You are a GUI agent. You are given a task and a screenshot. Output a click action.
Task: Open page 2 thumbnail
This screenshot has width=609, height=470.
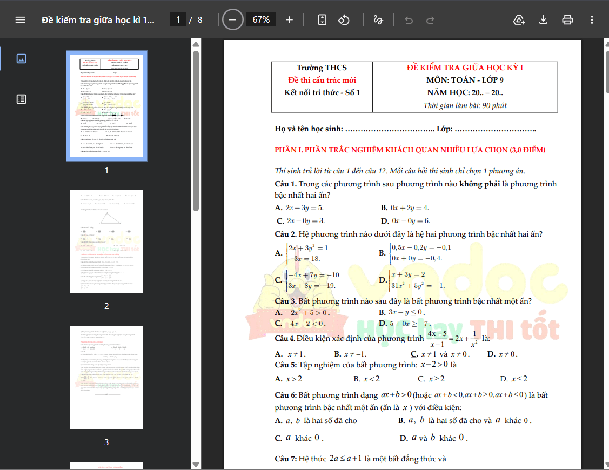pos(107,241)
